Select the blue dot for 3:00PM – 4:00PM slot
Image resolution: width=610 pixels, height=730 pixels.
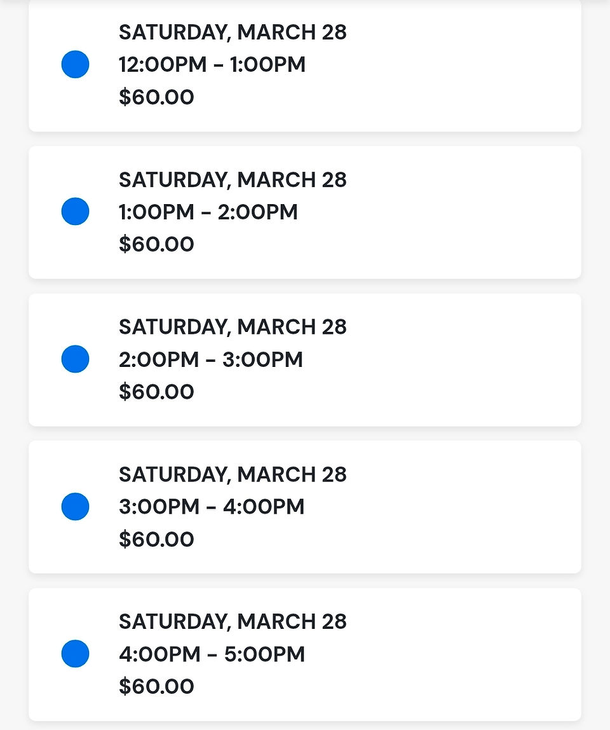(76, 507)
